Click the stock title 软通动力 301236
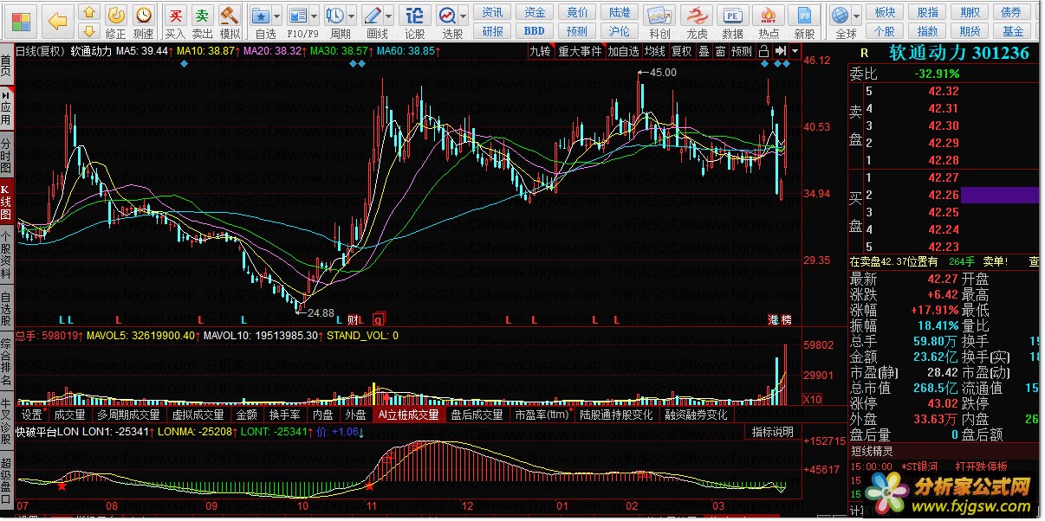 [959, 53]
